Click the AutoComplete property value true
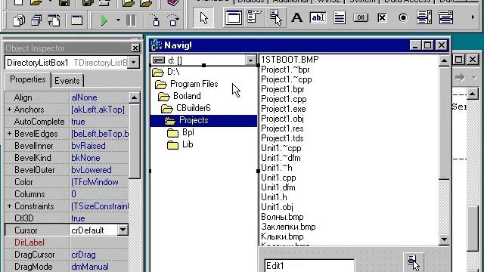This screenshot has height=272, width=484. [99, 122]
